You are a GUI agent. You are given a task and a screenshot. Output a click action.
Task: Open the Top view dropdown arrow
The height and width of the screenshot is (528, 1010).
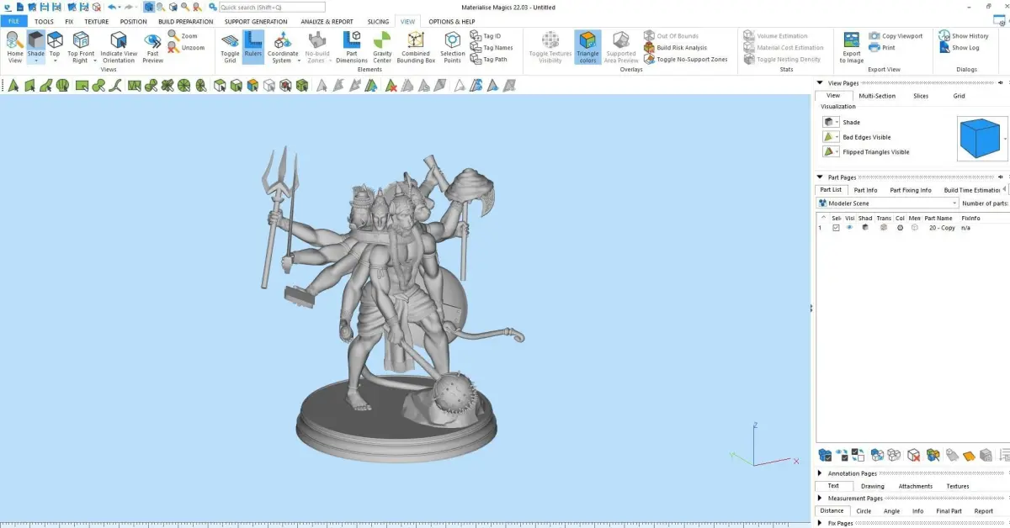(55, 61)
